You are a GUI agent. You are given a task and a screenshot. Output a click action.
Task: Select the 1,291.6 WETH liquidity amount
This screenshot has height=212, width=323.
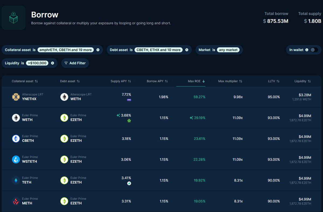[302, 99]
